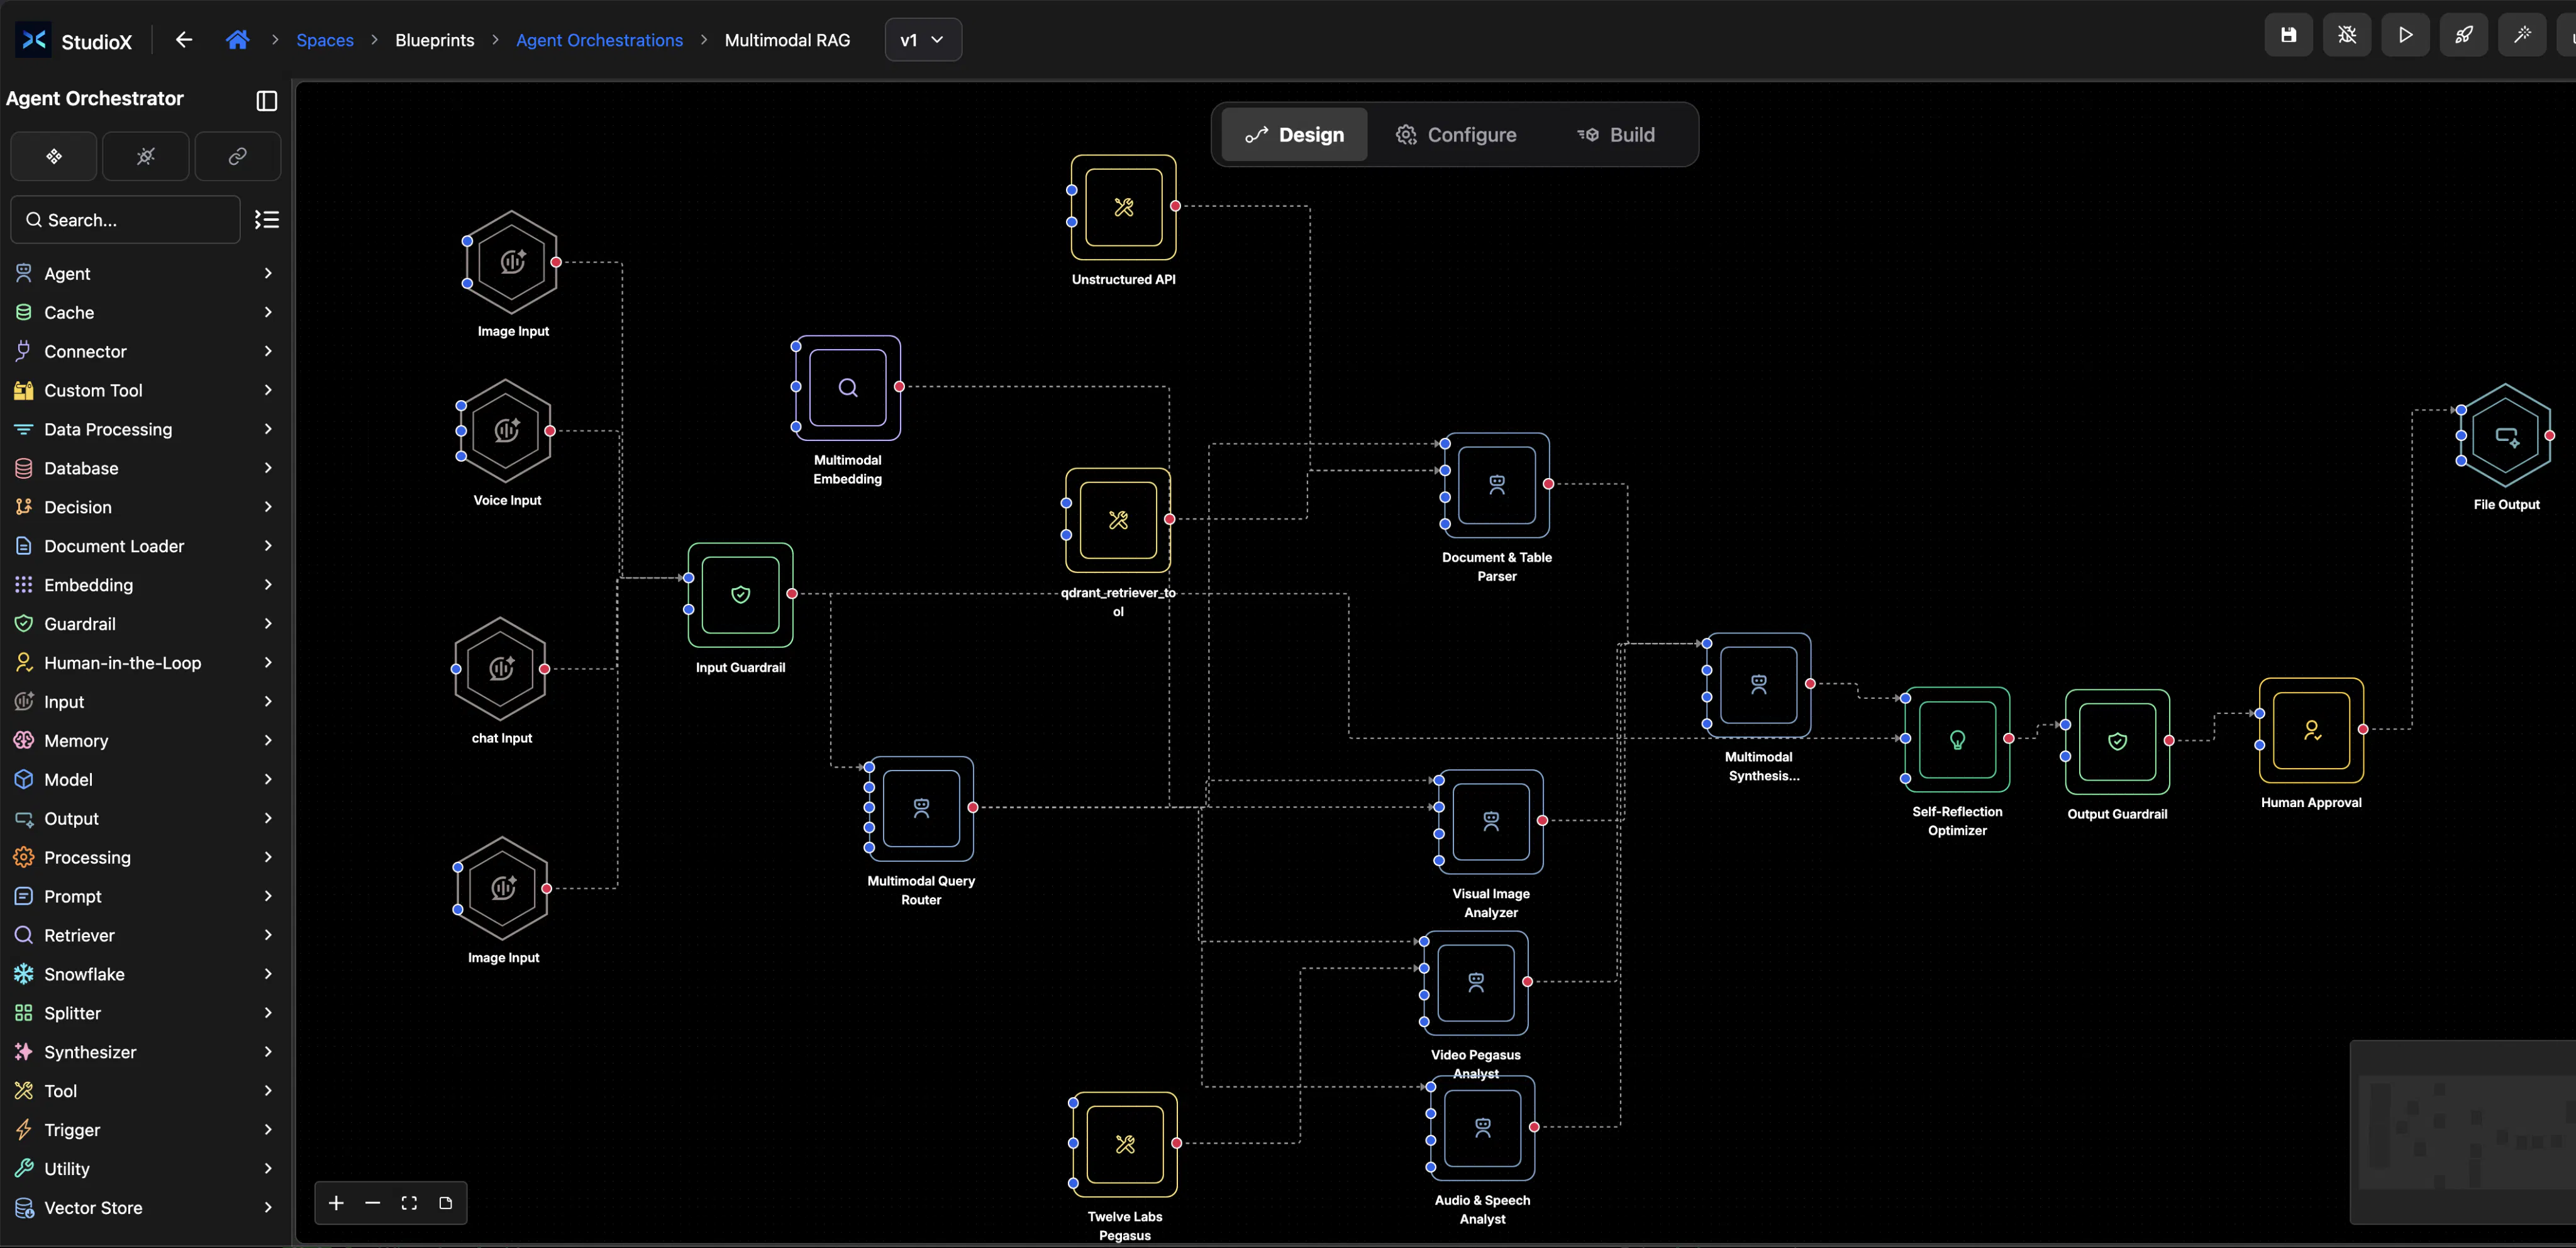Select the Unstructured API tool node
2576x1248 pixels.
(1123, 208)
